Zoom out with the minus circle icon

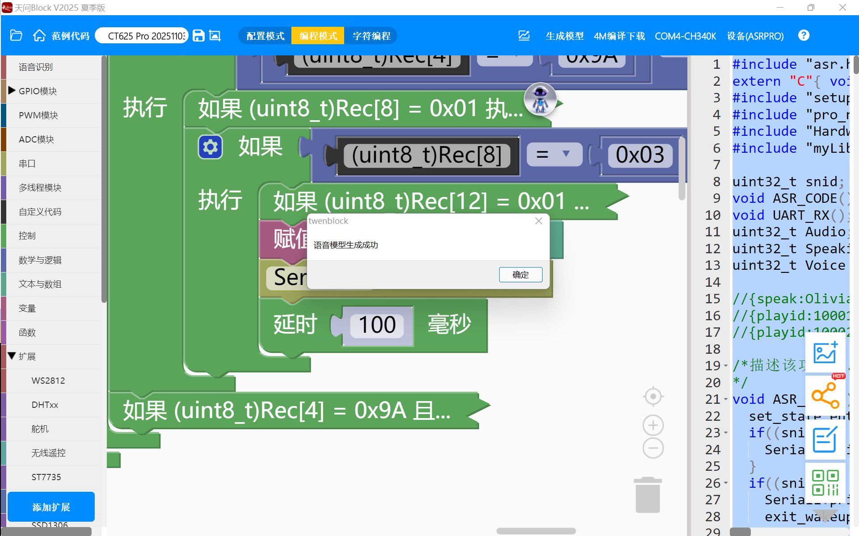[x=653, y=448]
